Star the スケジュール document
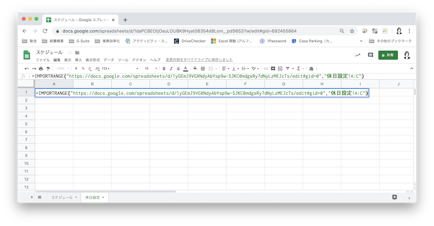 tap(69, 53)
